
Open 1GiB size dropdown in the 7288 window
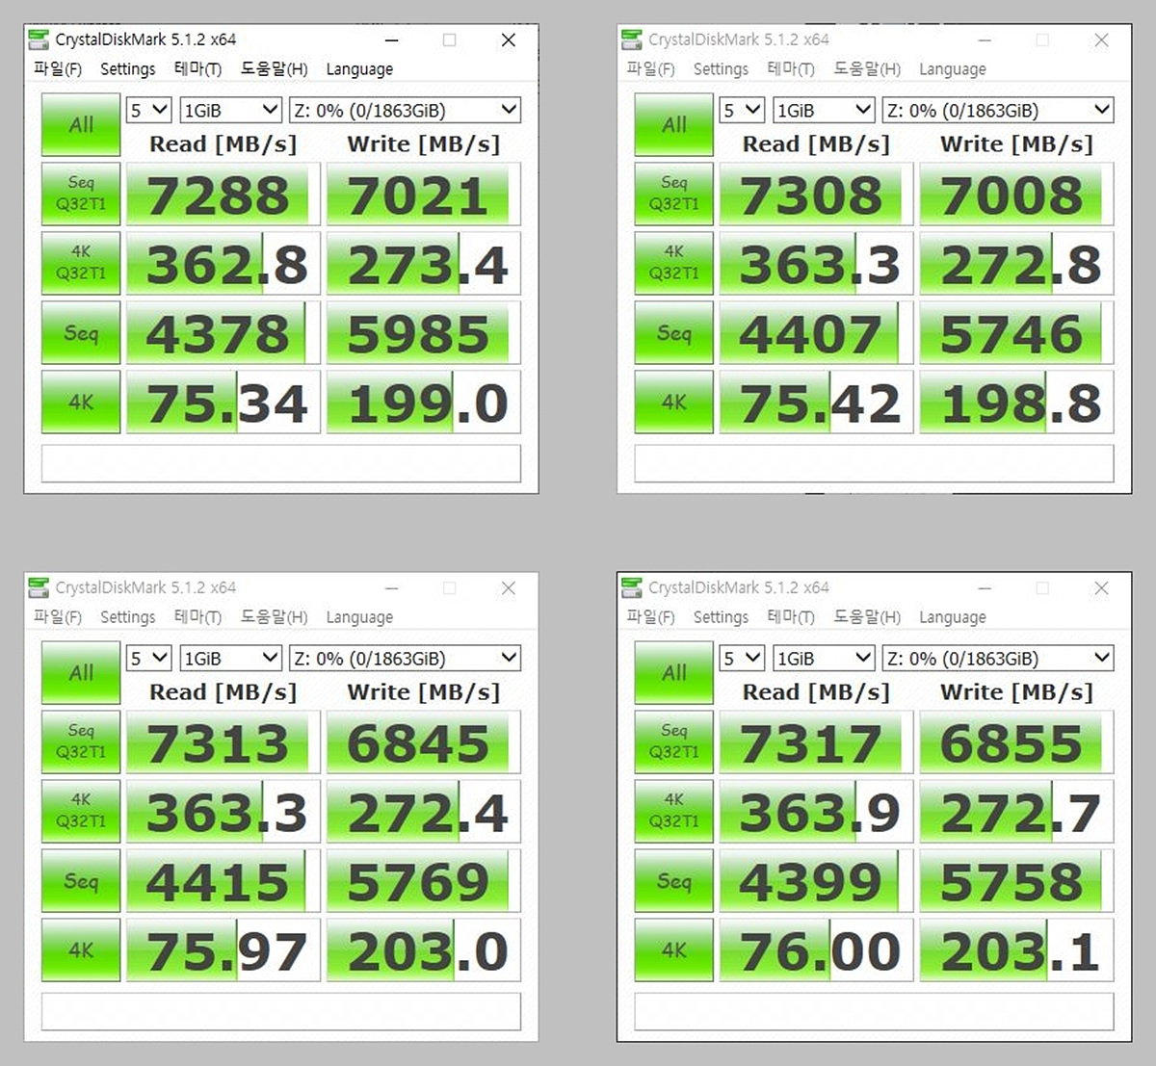[231, 110]
